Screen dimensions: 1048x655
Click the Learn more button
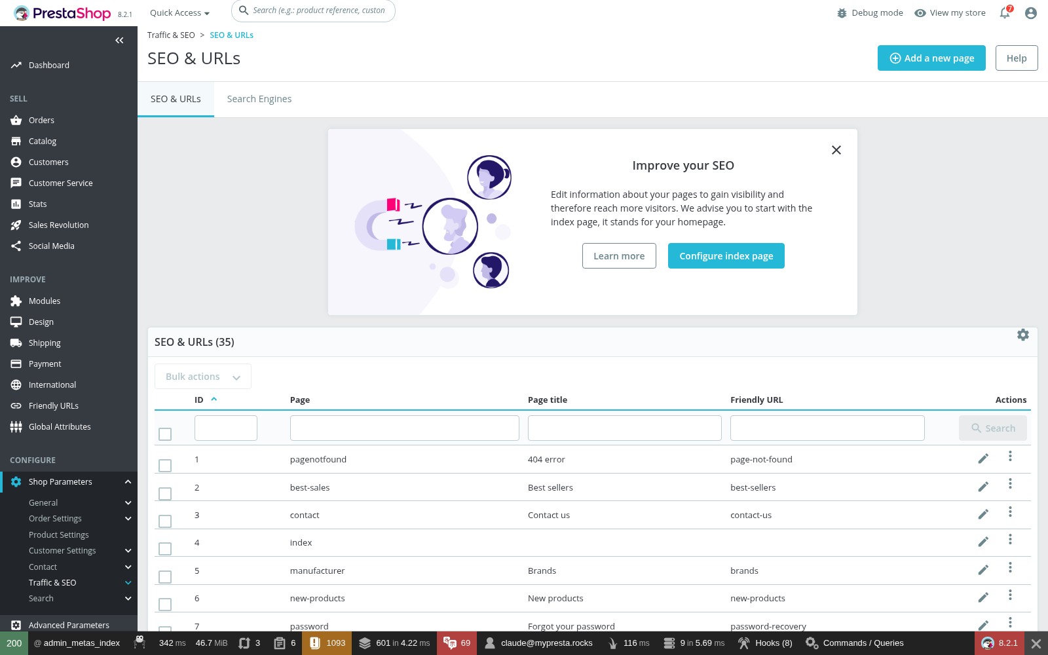619,256
